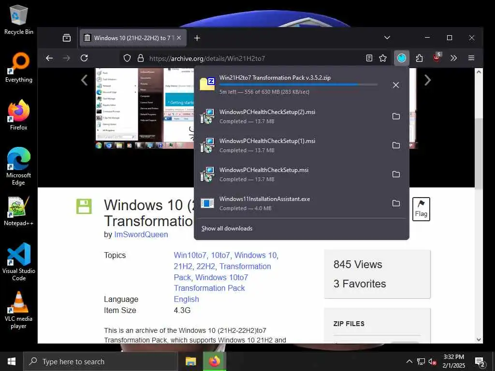The width and height of the screenshot is (495, 371).
Task: Open Recycle Bin on the desktop
Action: 19,19
